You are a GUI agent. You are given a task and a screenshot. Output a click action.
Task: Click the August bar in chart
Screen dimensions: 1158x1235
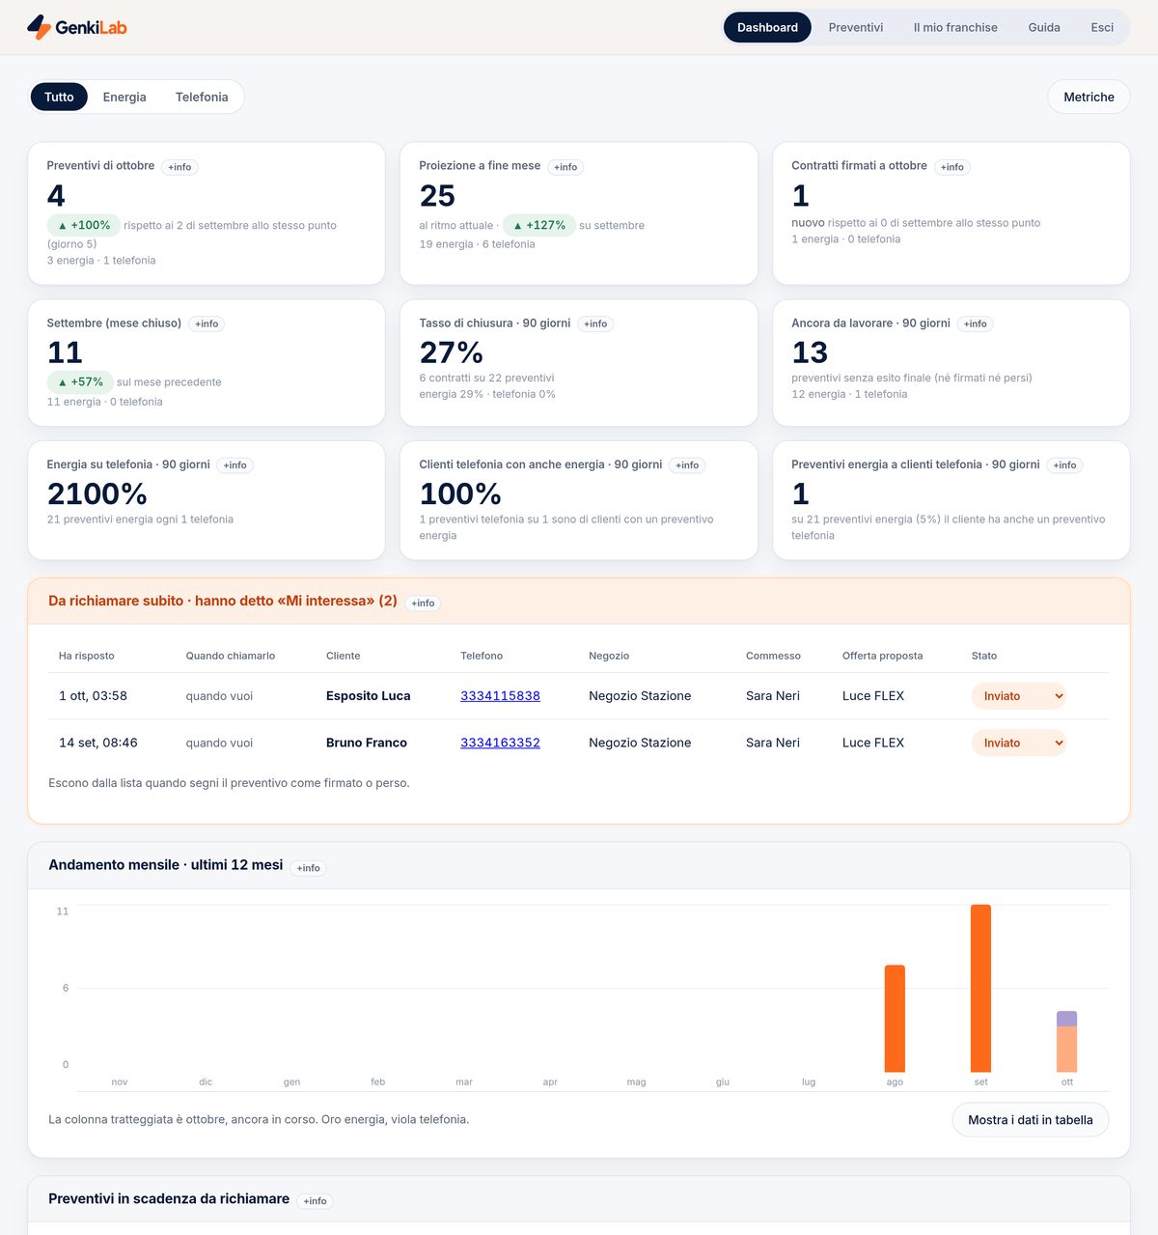[x=895, y=1019]
